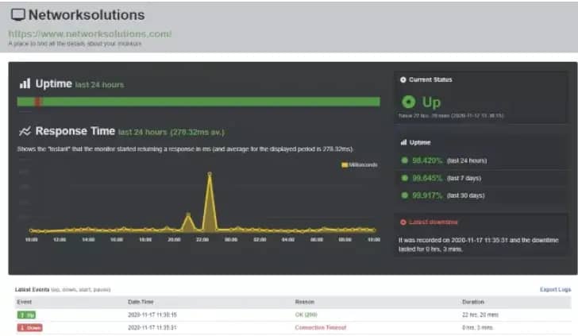The width and height of the screenshot is (578, 336).
Task: Click the Export Logs link
Action: pos(555,289)
